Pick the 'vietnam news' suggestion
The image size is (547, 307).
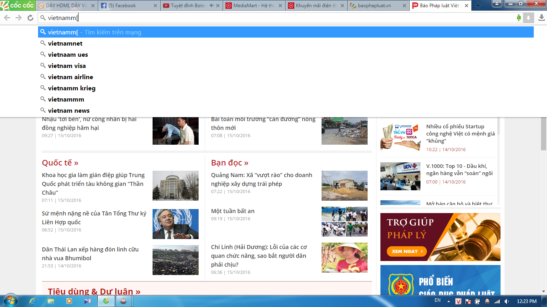point(69,111)
